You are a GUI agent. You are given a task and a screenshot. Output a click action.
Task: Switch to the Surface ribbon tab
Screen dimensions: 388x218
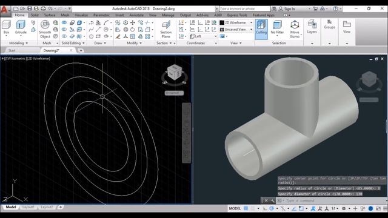coord(50,15)
